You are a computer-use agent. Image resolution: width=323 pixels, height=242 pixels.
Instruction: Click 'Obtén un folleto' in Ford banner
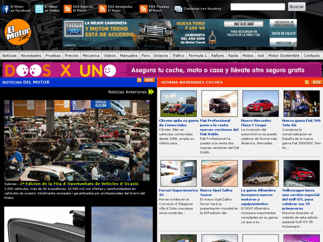click(283, 33)
